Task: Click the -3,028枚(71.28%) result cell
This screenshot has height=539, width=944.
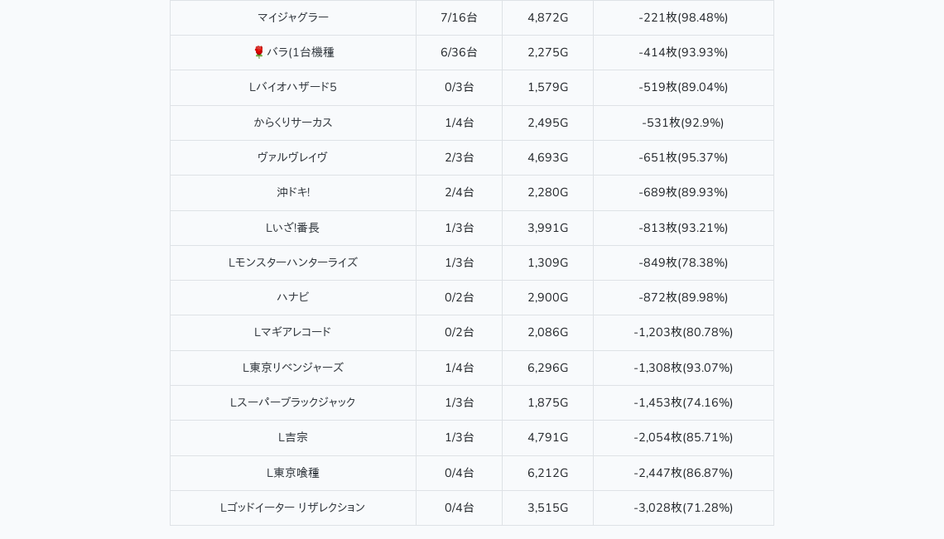Action: (x=683, y=508)
